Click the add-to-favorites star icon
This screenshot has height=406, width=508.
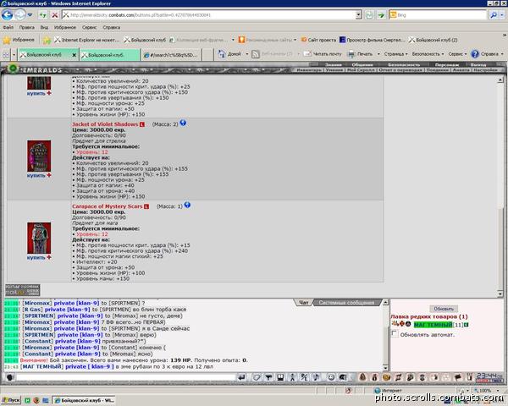[x=47, y=40]
